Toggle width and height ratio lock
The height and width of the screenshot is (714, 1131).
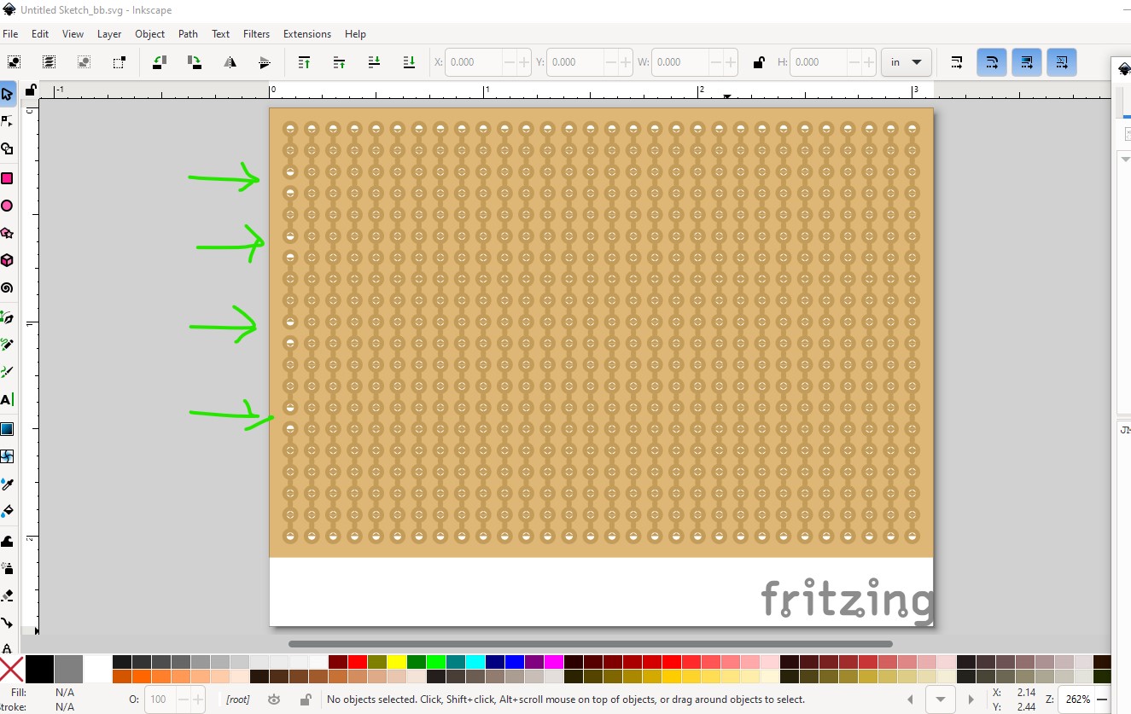758,62
